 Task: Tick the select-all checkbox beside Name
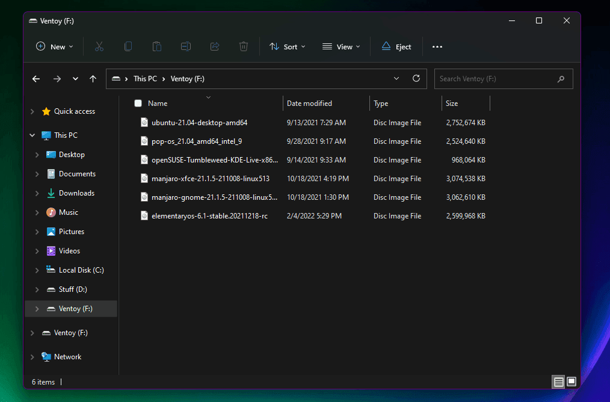point(138,104)
